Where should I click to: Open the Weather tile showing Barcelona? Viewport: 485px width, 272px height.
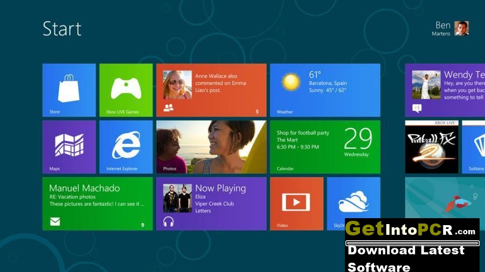coord(325,90)
